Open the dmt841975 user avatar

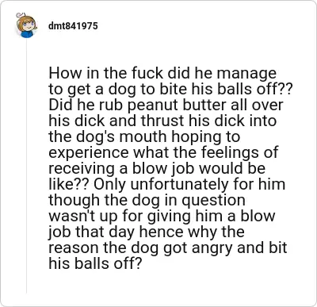click(x=26, y=25)
